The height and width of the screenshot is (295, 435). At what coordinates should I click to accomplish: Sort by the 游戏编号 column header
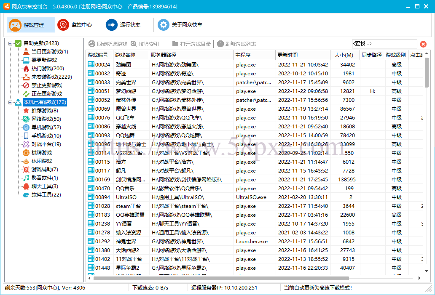[100, 55]
